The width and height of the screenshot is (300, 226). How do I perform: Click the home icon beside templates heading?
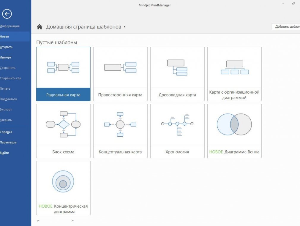click(40, 27)
